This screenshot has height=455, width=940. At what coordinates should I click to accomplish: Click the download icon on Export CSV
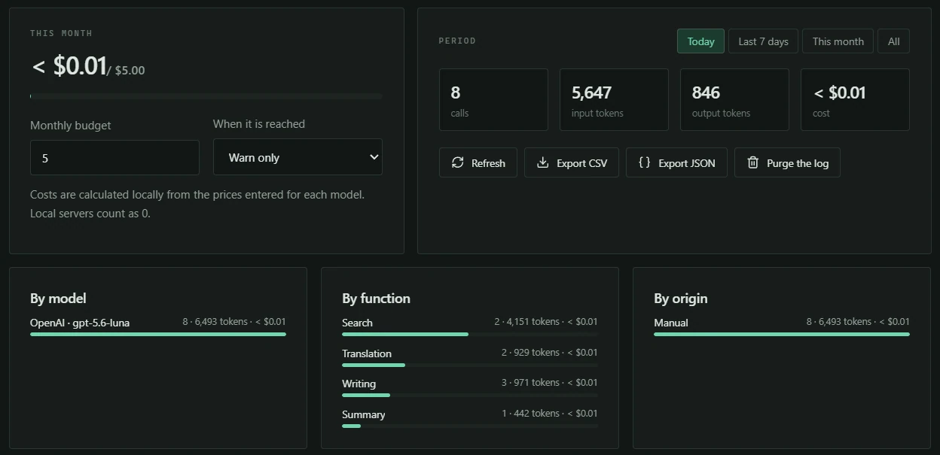click(x=542, y=162)
